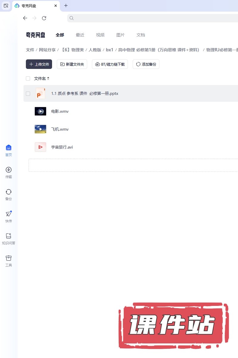
Task: Navigate to 人教版 in the breadcrumb
Action: click(x=95, y=50)
